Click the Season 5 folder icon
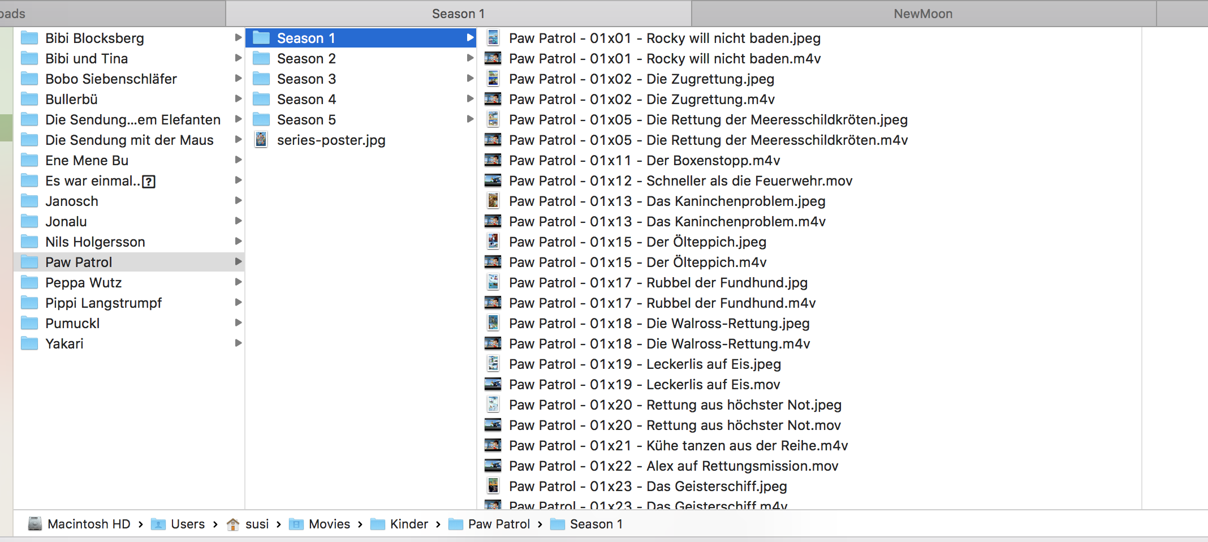 [x=261, y=119]
